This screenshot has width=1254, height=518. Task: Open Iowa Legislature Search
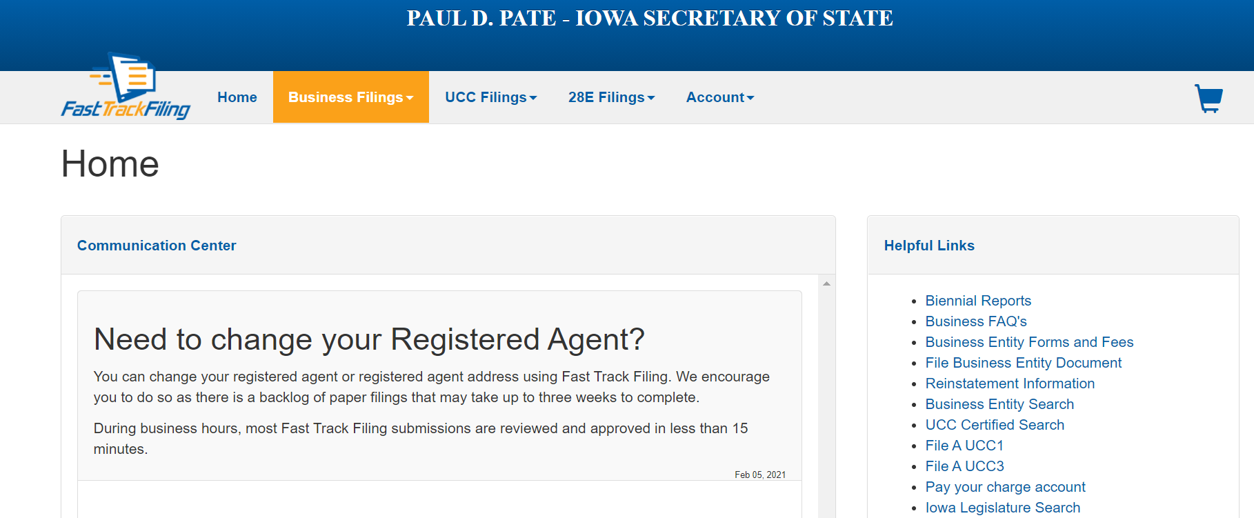(1002, 508)
